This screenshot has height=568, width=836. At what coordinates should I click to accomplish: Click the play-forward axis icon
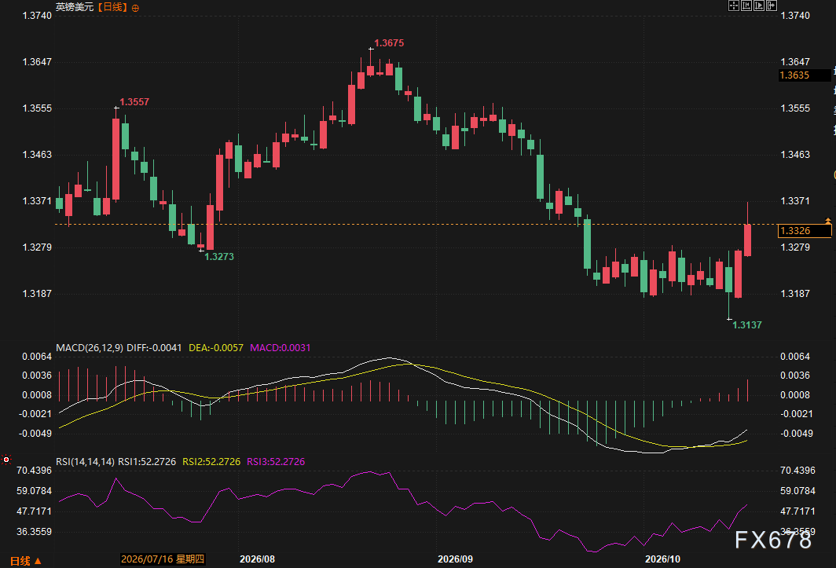759,5
